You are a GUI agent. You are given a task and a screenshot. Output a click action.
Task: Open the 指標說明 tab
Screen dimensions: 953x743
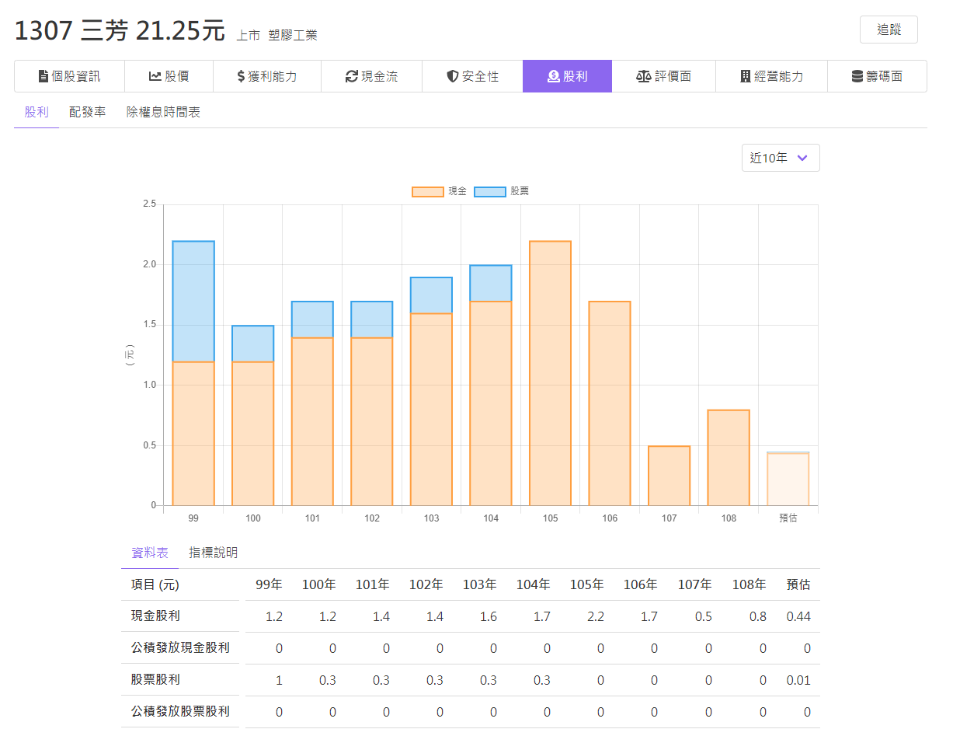213,553
